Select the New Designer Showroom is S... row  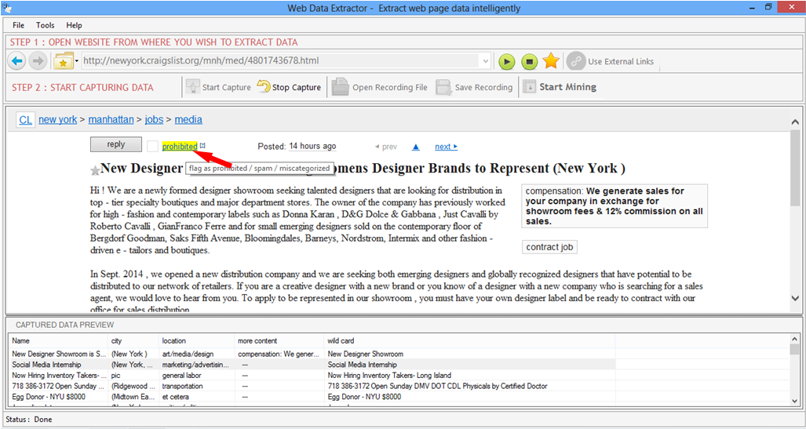pyautogui.click(x=312, y=354)
